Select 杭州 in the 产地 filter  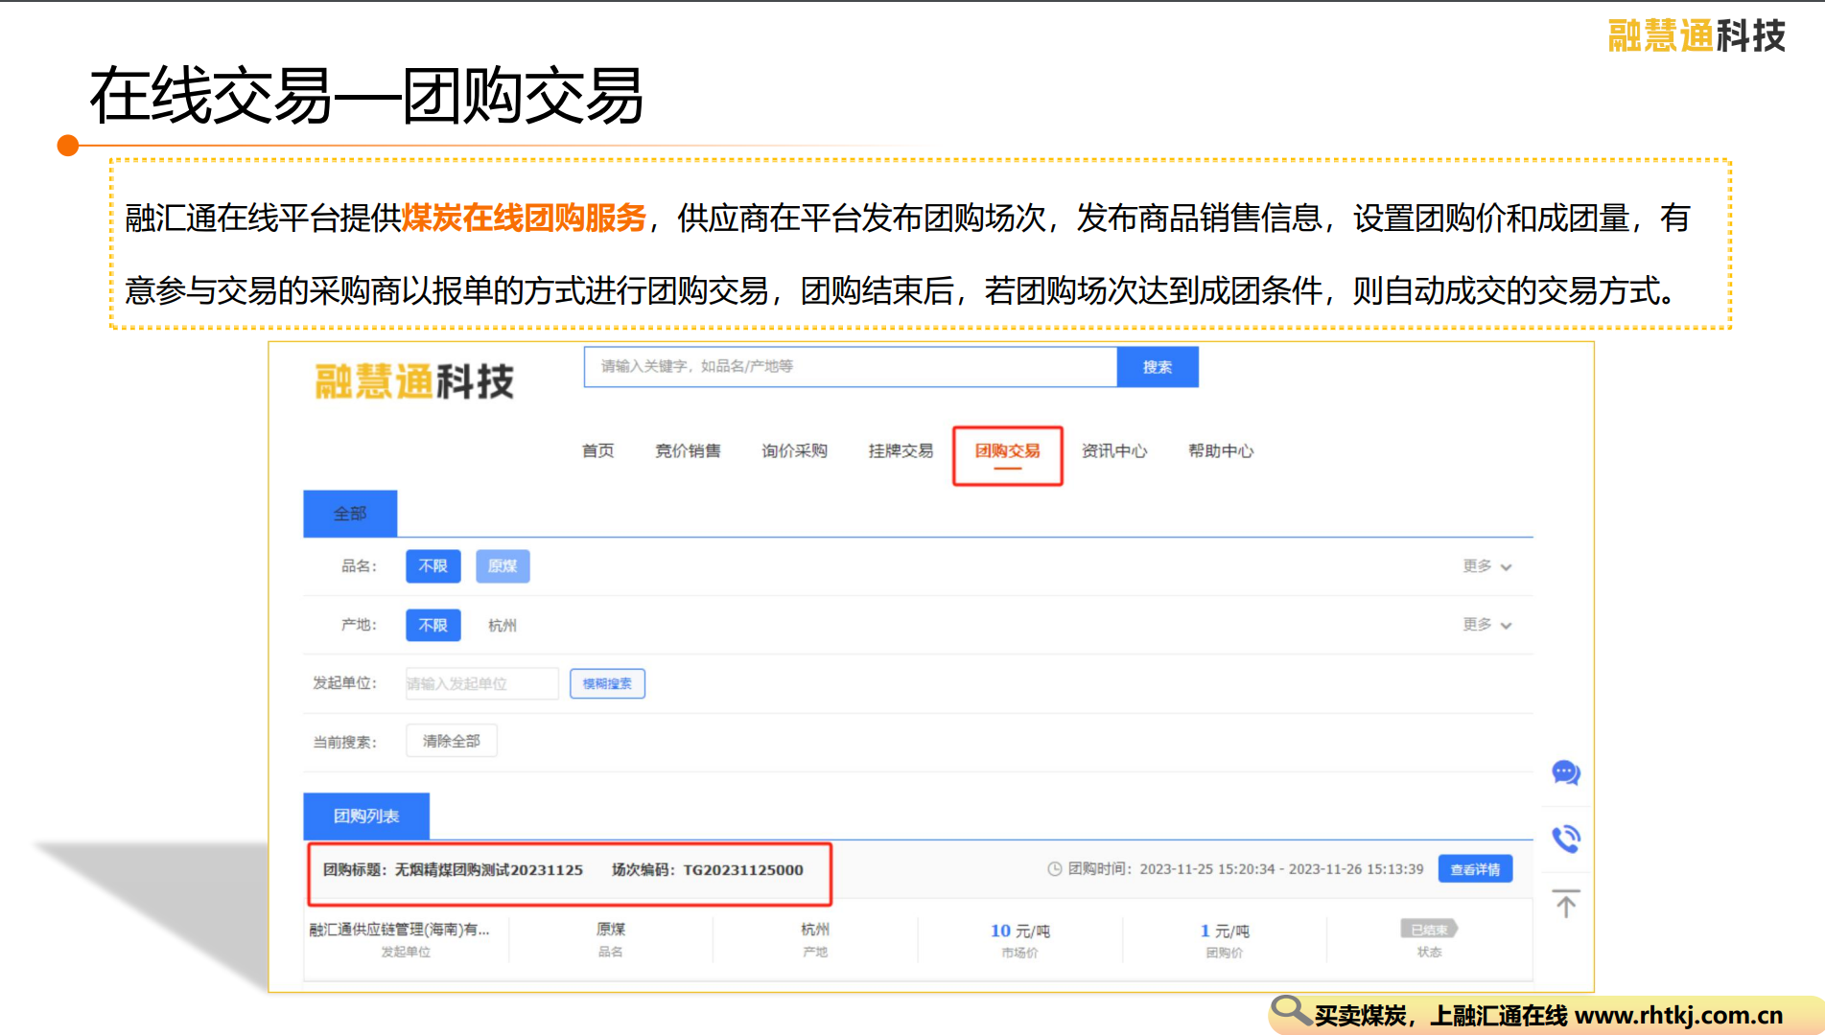coord(503,625)
